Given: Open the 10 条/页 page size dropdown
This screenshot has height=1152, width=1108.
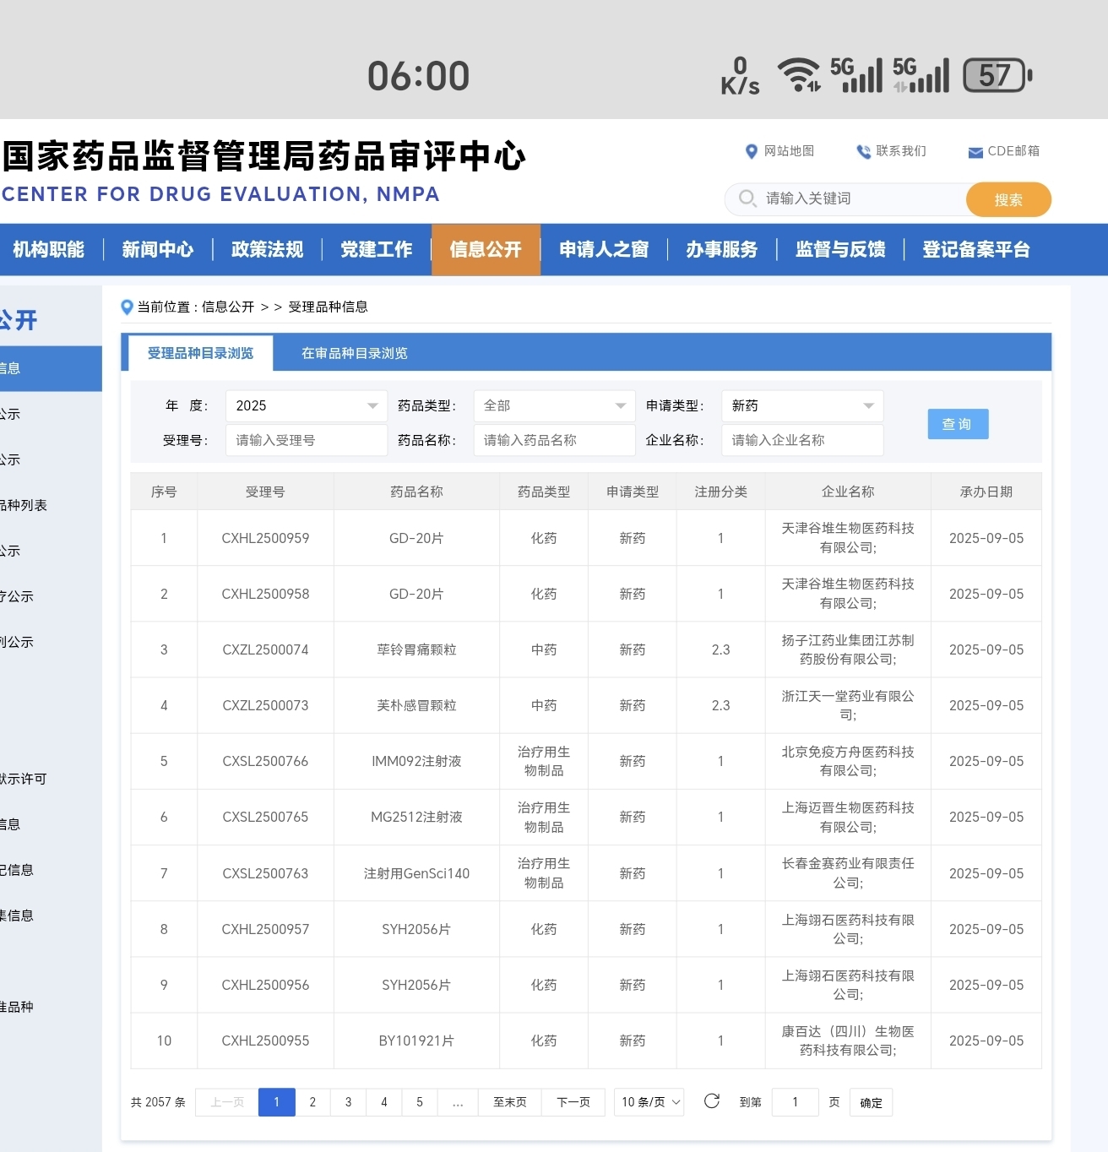Looking at the screenshot, I should pyautogui.click(x=650, y=1102).
